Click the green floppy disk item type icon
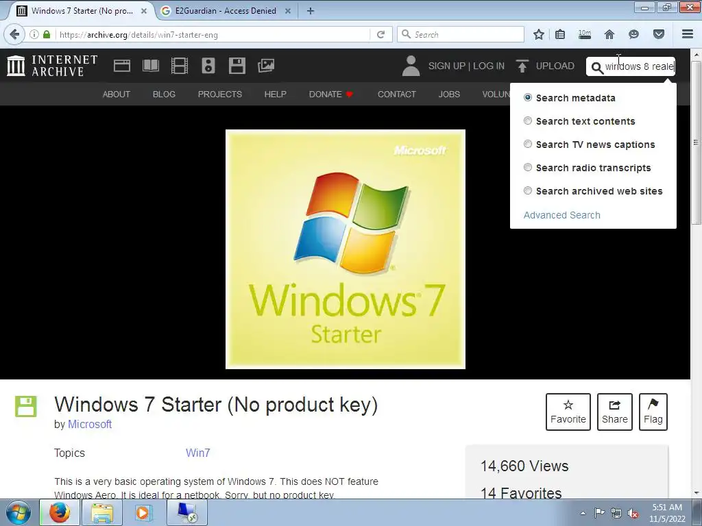This screenshot has width=702, height=526. [26, 406]
